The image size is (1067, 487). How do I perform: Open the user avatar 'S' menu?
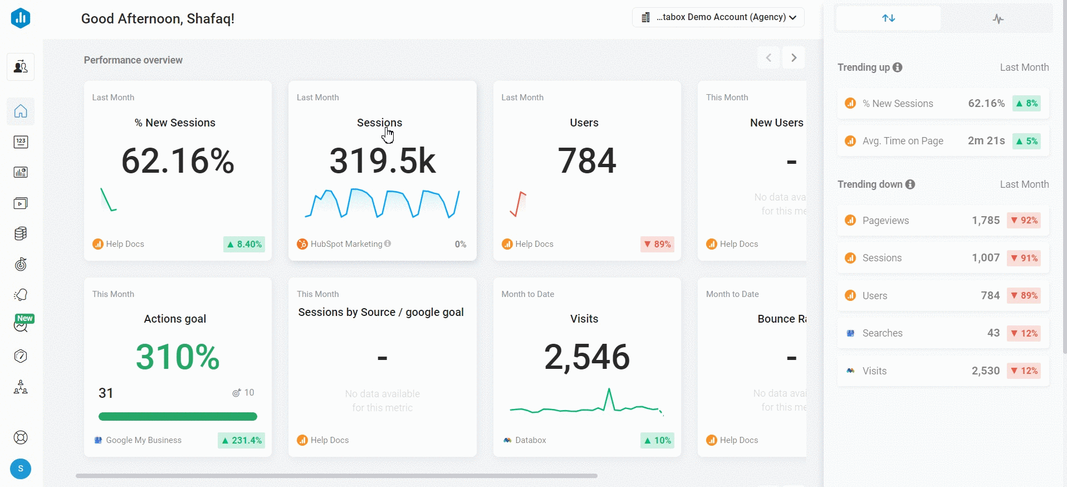point(21,469)
